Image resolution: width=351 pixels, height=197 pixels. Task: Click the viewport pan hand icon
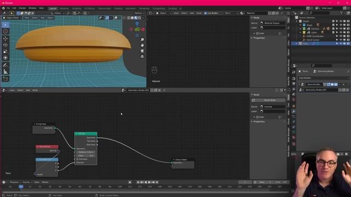[142, 45]
